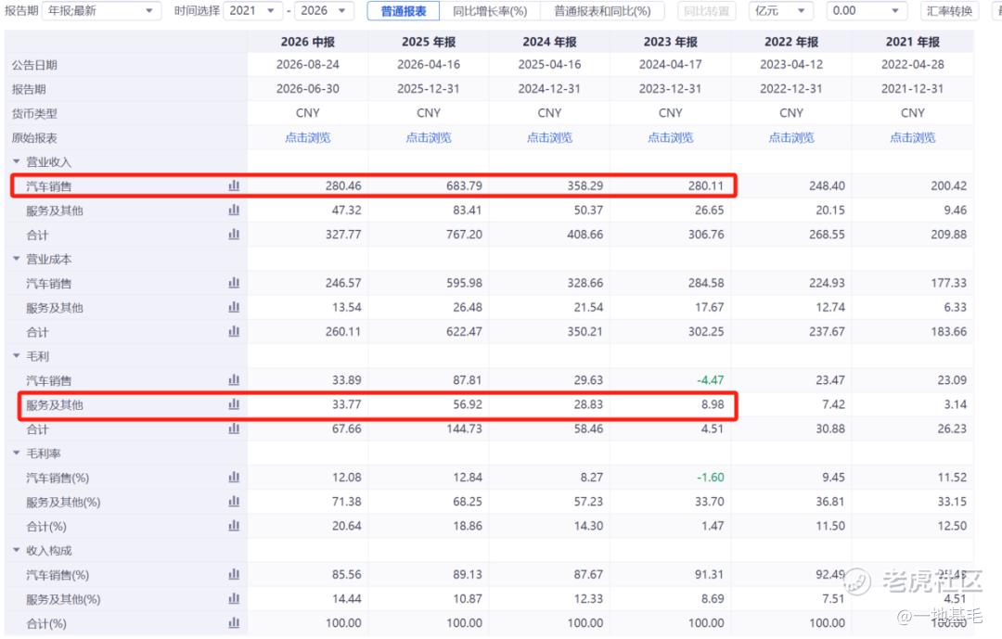
Task: Open chart icon for 汽车销售 revenue row
Action: pyautogui.click(x=234, y=185)
